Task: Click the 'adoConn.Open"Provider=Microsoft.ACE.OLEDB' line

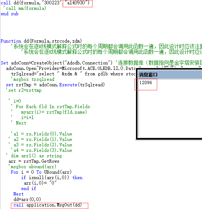Action: coord(71,68)
